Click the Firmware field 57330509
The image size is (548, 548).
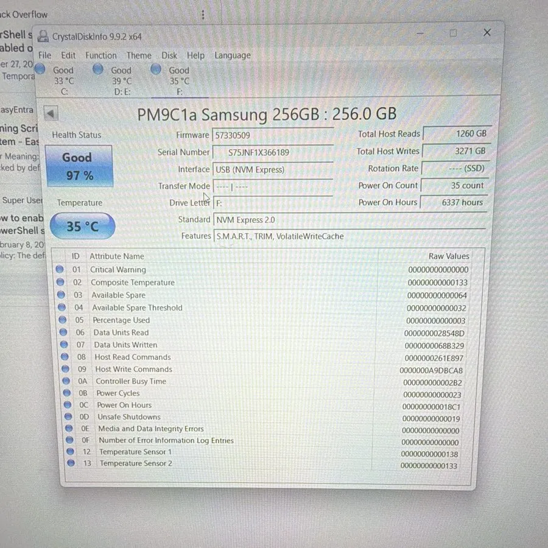tap(273, 135)
